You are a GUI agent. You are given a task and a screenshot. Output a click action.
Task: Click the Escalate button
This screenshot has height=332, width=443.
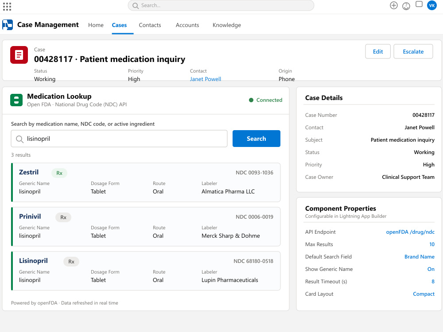[413, 51]
